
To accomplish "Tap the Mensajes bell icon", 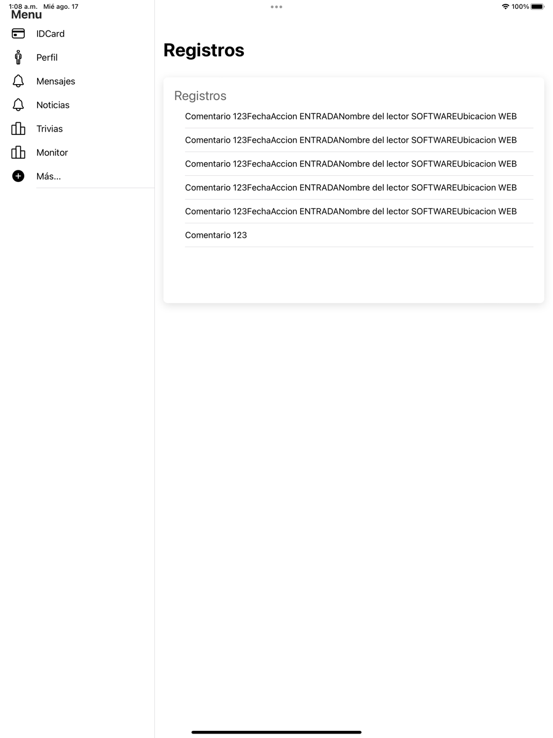I will click(18, 81).
